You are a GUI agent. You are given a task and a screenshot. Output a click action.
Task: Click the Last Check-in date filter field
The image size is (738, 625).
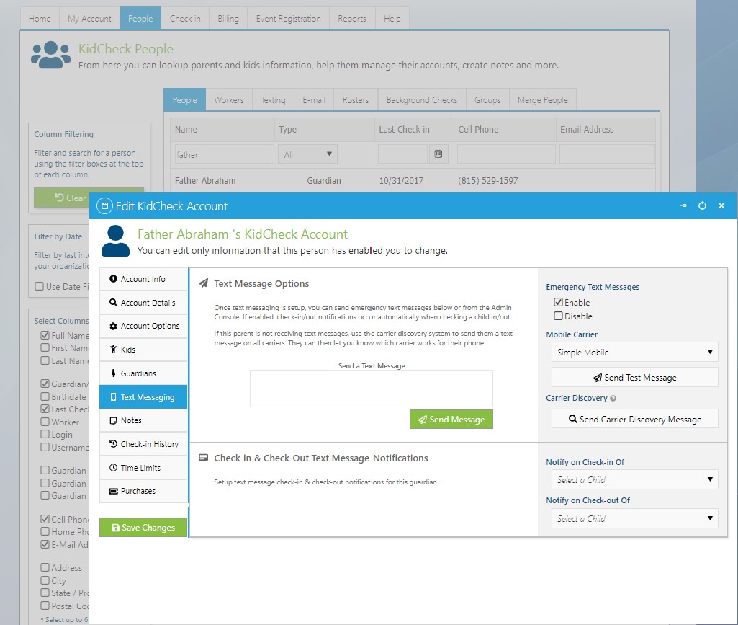pos(403,154)
